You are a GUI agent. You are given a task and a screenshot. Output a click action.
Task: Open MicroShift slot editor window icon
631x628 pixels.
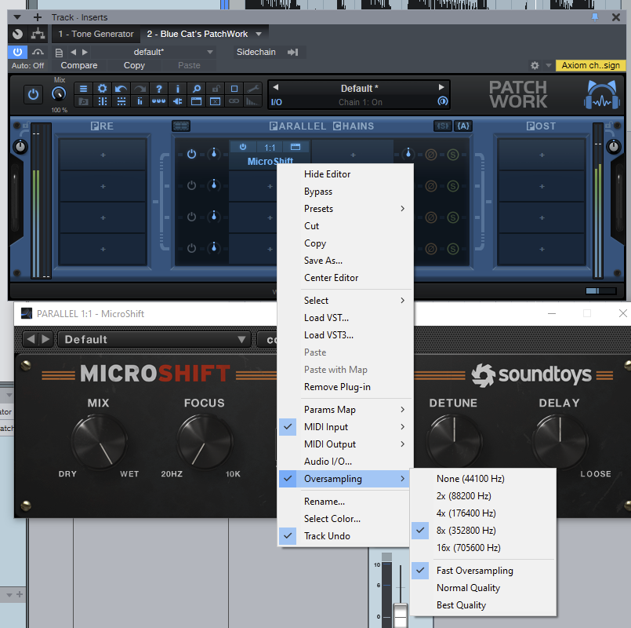[296, 147]
